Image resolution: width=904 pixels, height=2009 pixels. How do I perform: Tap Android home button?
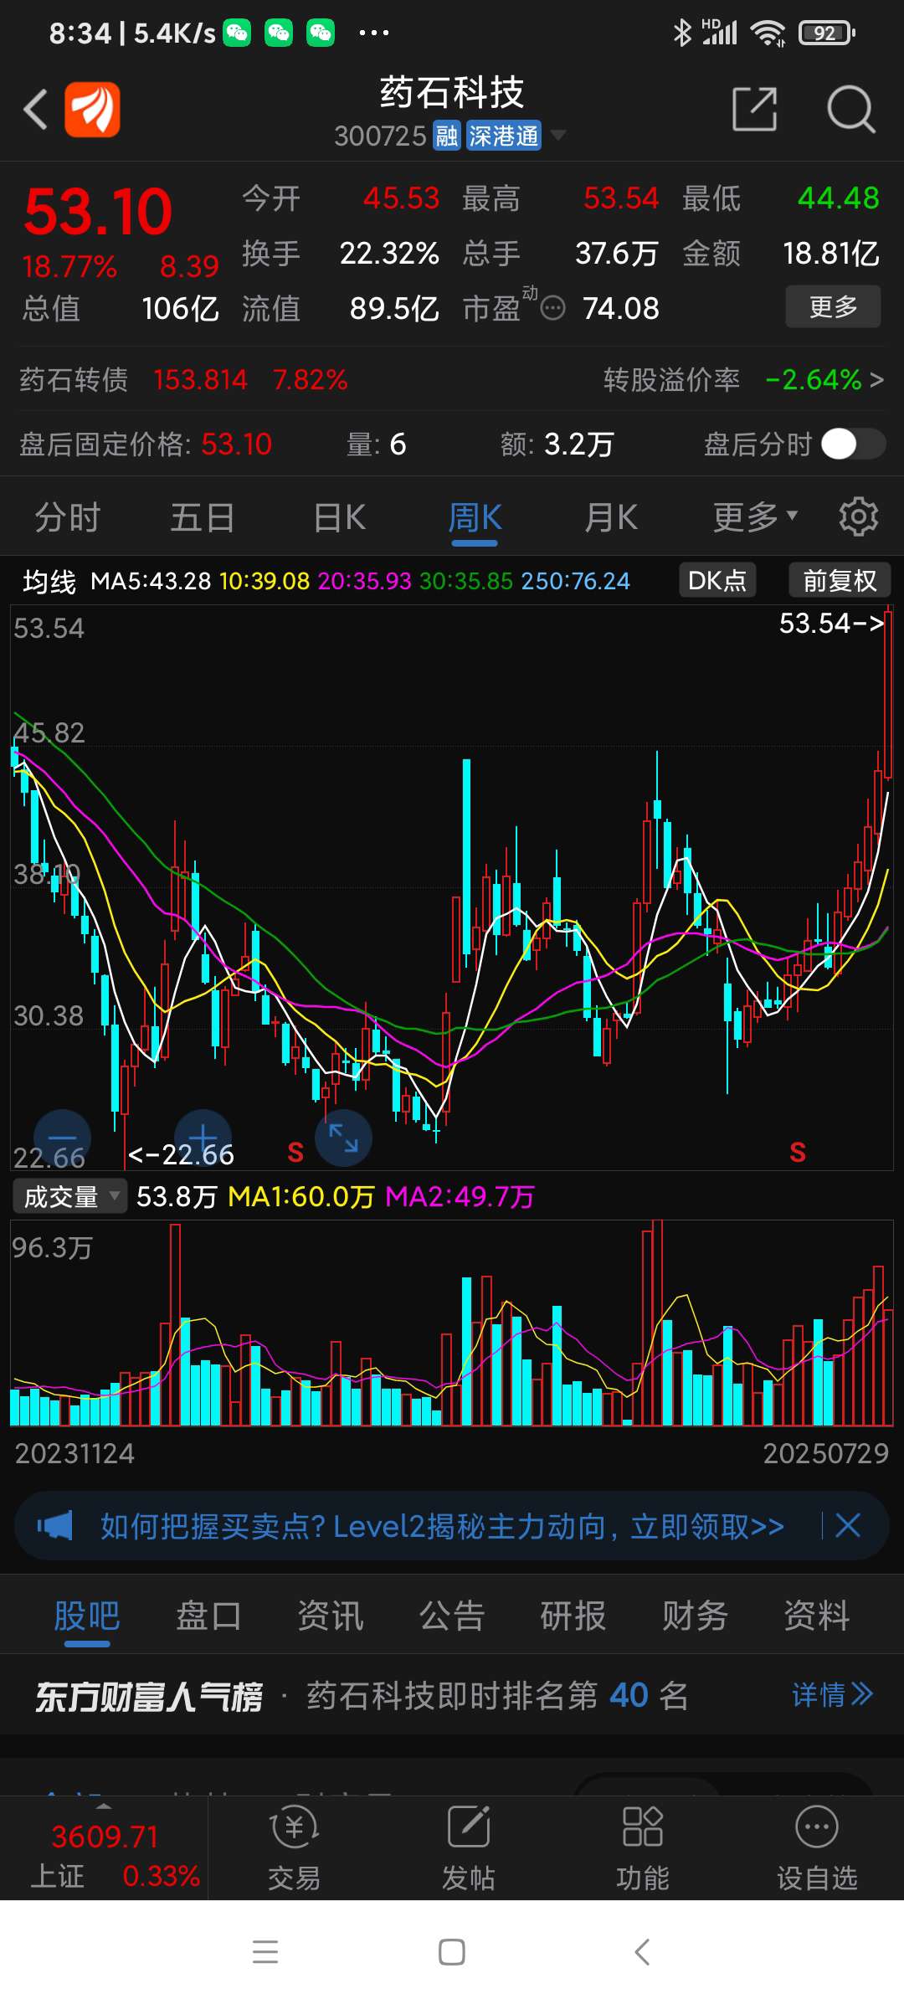(452, 1952)
